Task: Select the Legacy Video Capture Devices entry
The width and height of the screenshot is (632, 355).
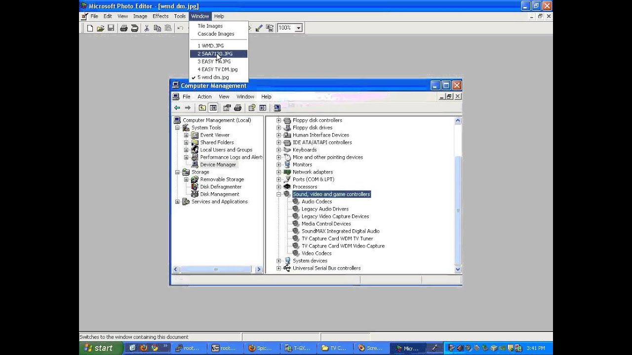Action: 335,216
